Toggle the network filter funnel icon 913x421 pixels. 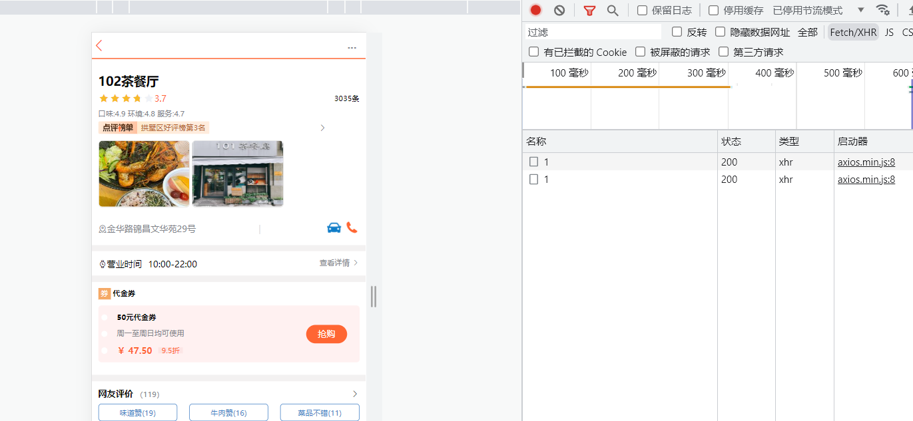589,10
